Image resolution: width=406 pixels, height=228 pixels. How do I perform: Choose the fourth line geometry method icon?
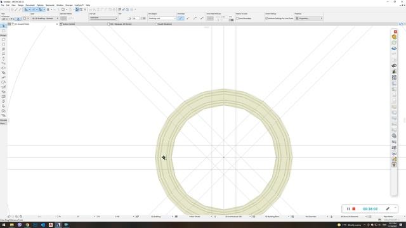[x=202, y=18]
